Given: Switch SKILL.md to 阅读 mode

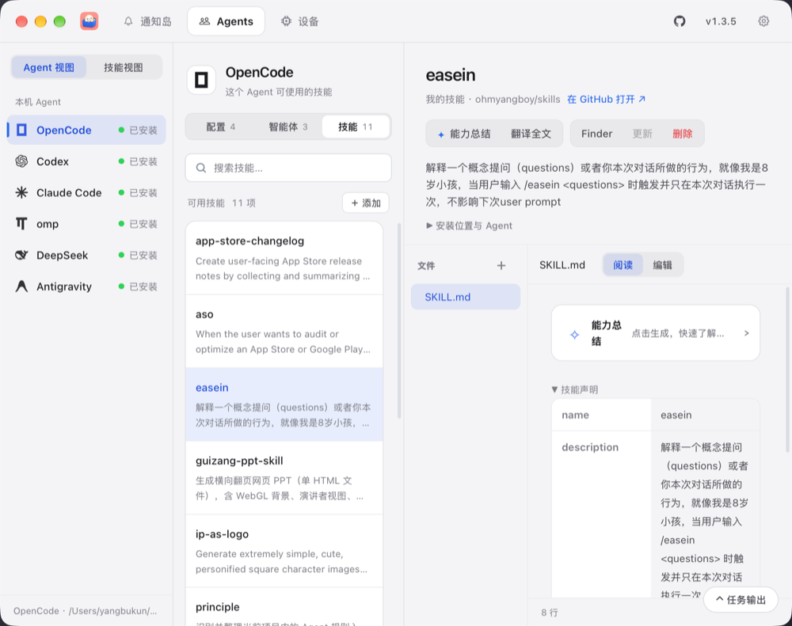Looking at the screenshot, I should (623, 265).
